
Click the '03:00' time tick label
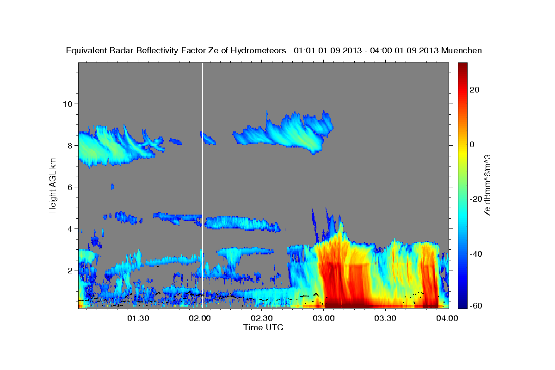(x=323, y=318)
